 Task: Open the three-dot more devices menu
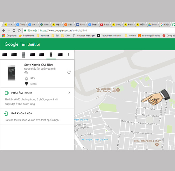coord(69,54)
